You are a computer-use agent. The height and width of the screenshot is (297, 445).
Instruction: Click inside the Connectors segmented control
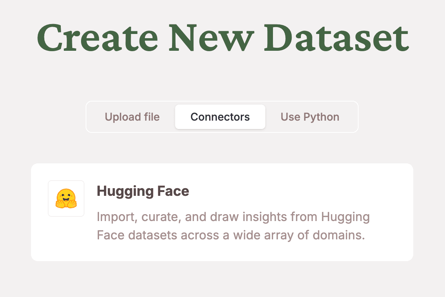[x=220, y=117]
